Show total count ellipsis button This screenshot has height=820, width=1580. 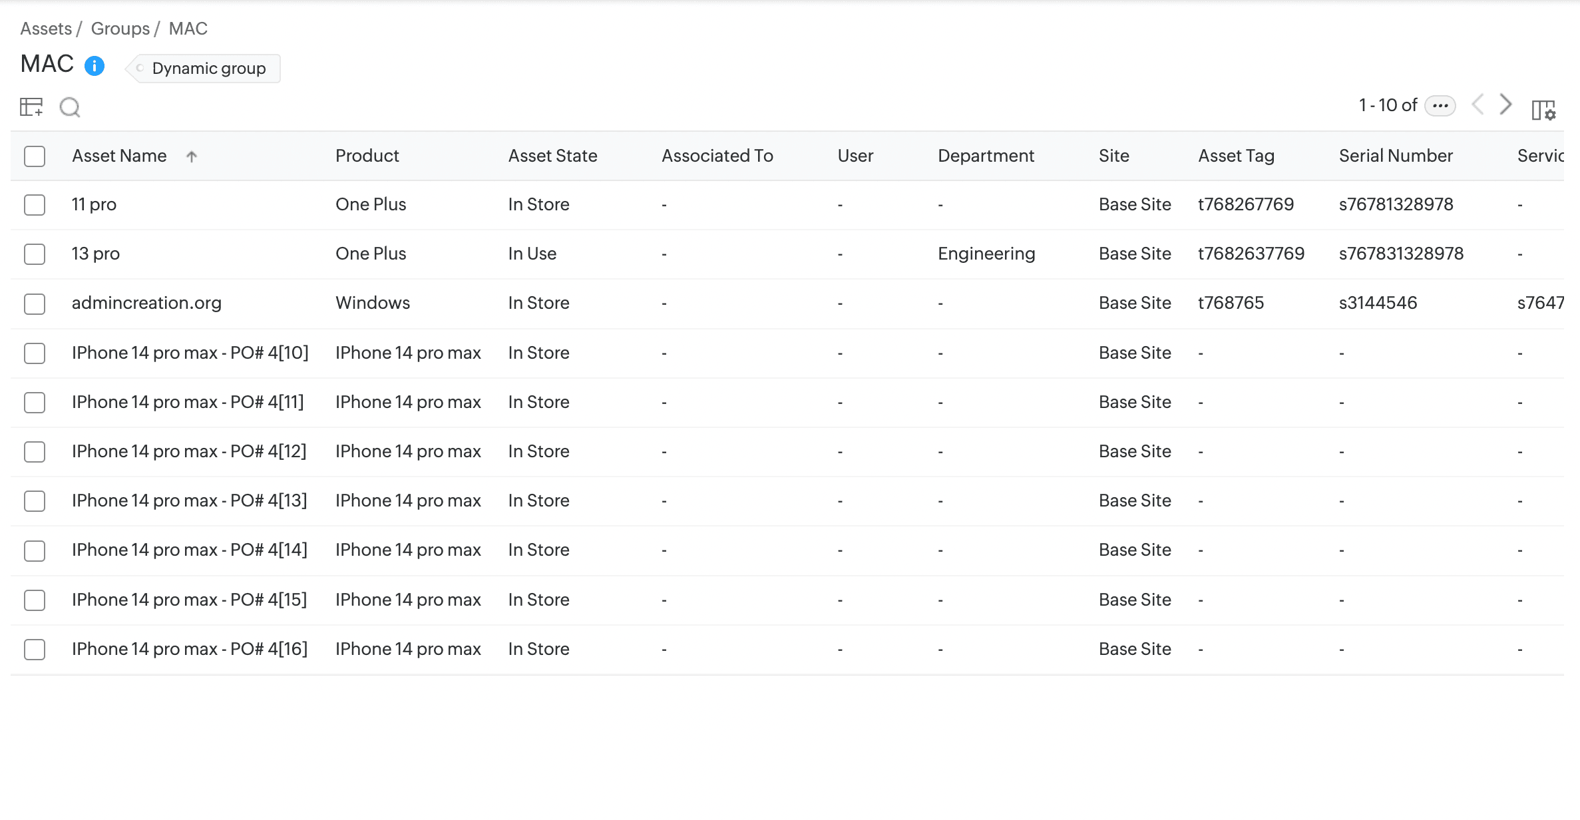tap(1440, 105)
